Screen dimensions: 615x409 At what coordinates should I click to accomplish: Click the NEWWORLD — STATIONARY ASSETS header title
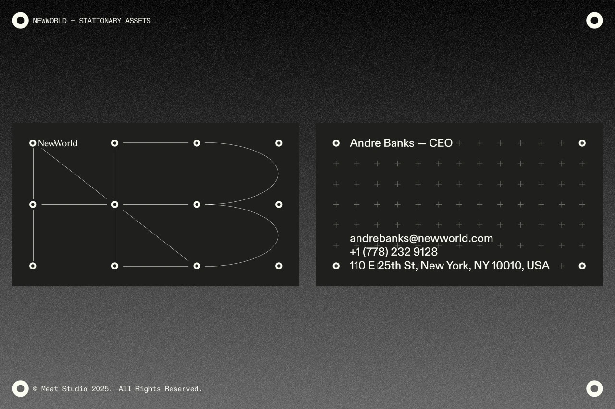click(x=92, y=21)
